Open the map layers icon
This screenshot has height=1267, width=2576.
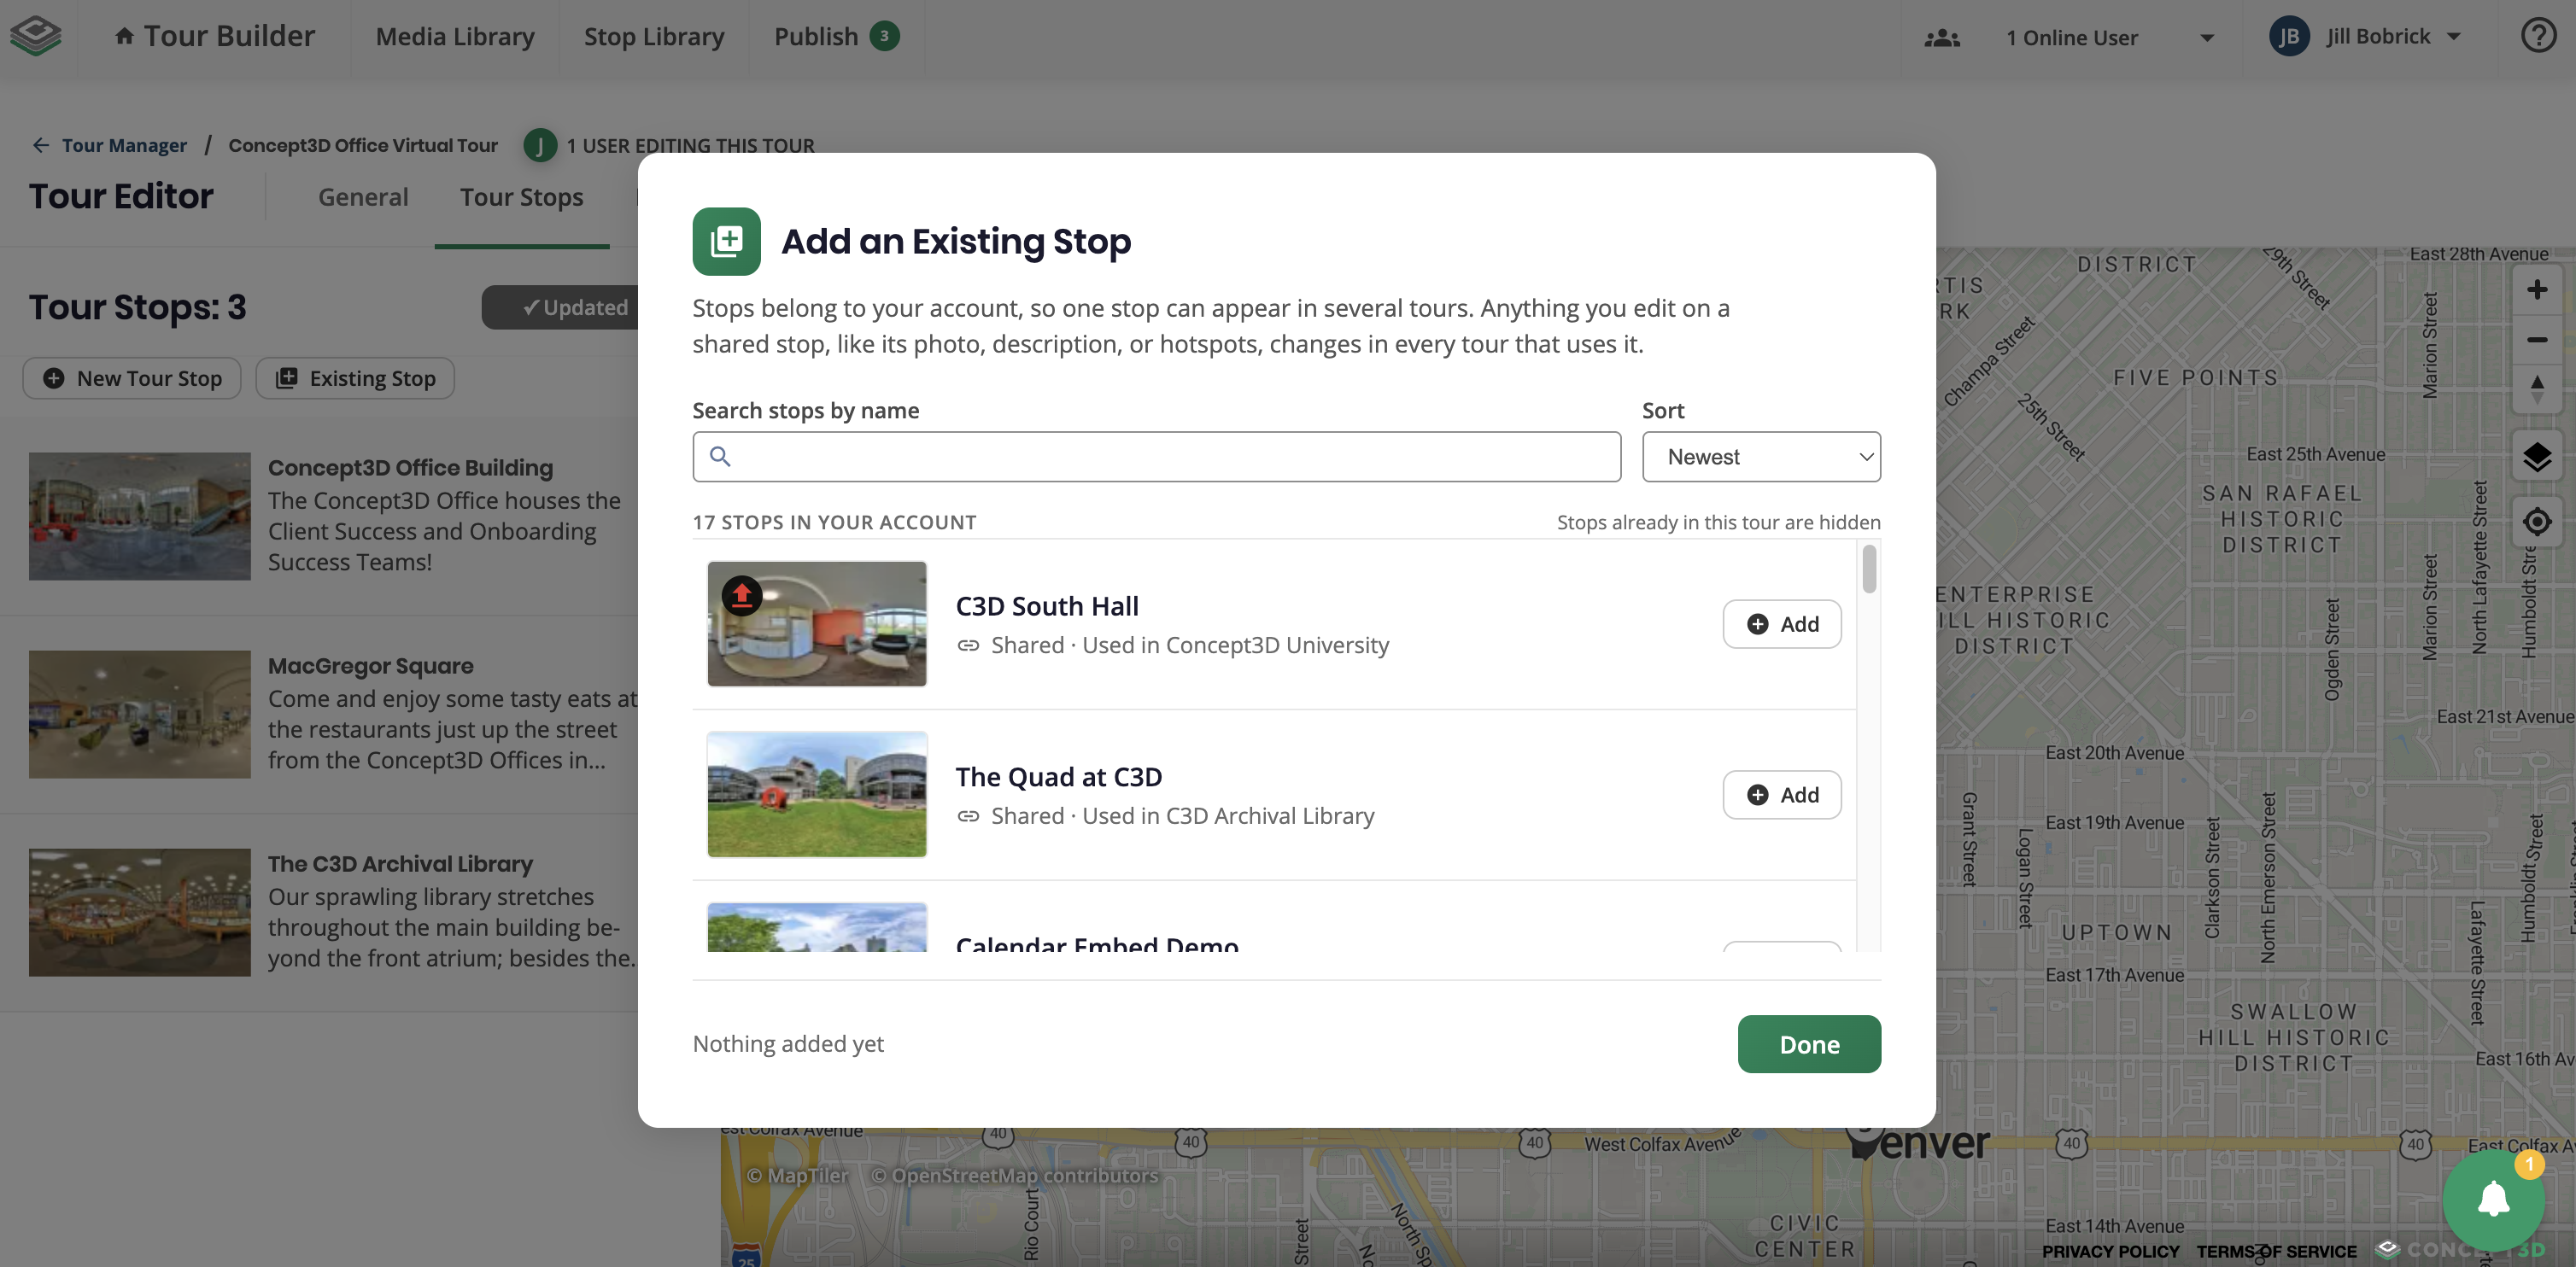click(2537, 458)
